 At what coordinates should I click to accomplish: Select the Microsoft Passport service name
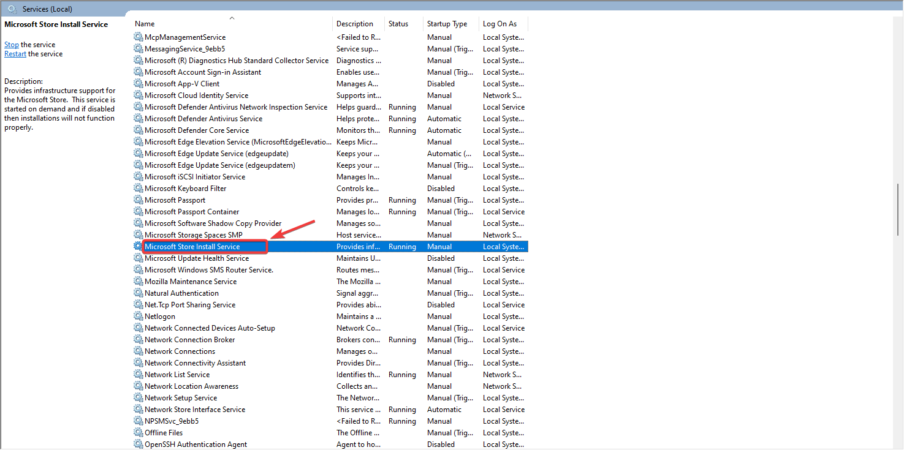175,200
